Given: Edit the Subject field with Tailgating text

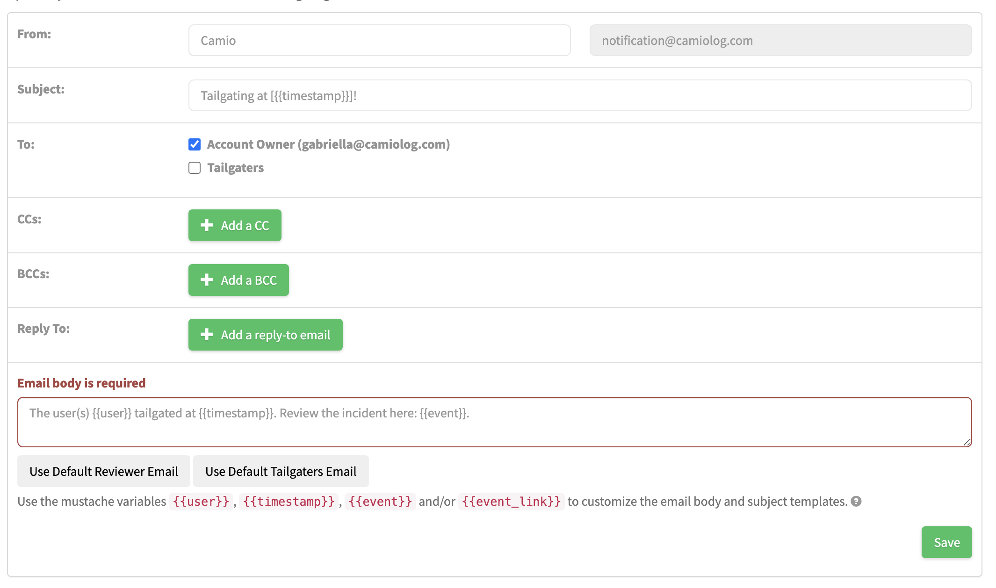Looking at the screenshot, I should pos(580,96).
